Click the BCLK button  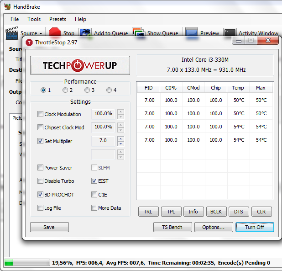[x=216, y=212]
